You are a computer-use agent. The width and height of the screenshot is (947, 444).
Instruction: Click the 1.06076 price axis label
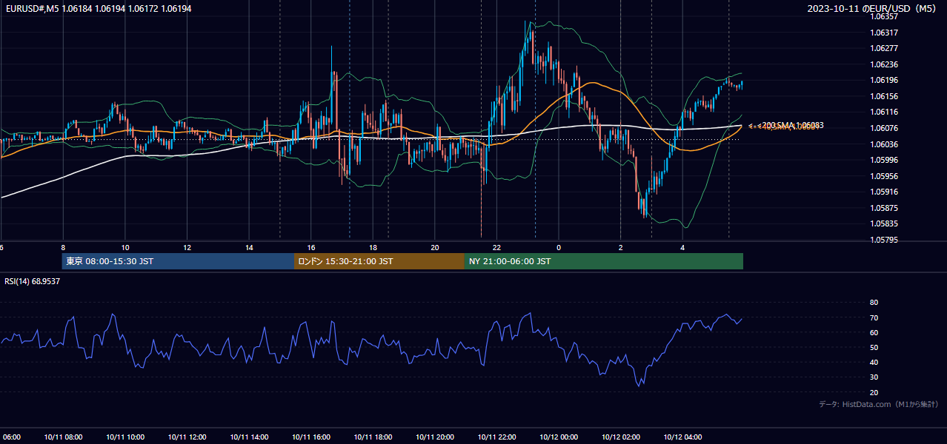(x=883, y=128)
